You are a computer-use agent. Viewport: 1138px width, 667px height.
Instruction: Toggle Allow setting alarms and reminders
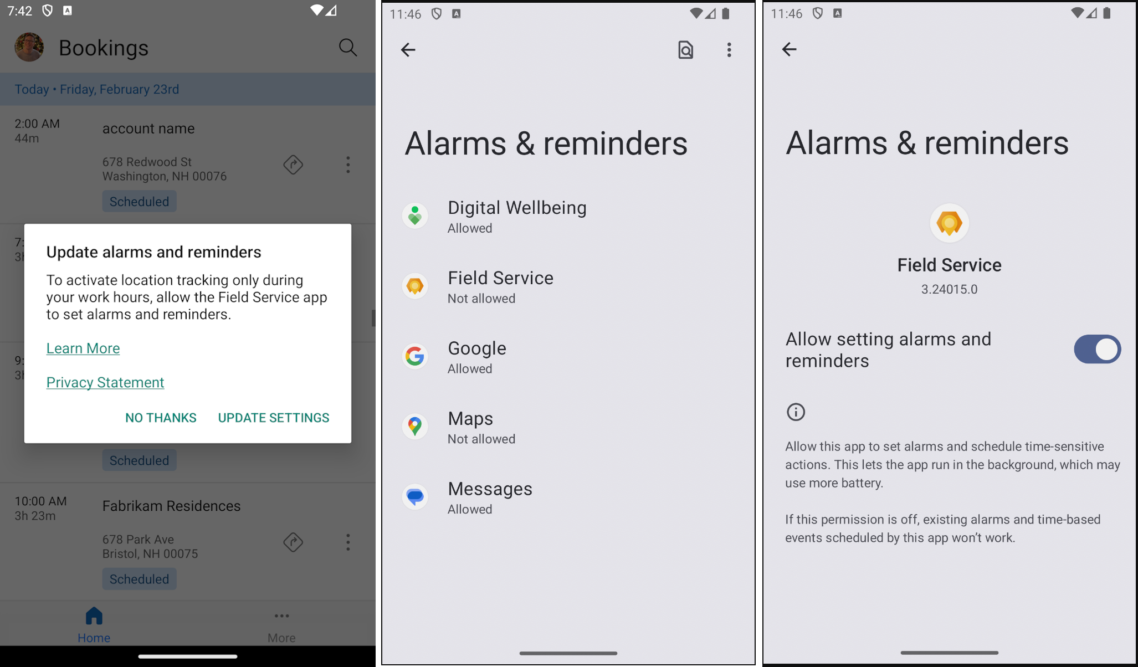pos(1098,350)
